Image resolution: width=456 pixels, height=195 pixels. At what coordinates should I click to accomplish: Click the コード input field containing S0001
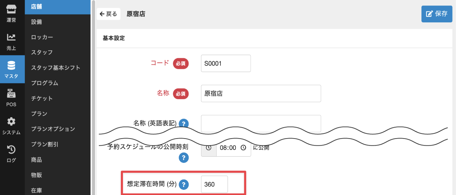(226, 63)
